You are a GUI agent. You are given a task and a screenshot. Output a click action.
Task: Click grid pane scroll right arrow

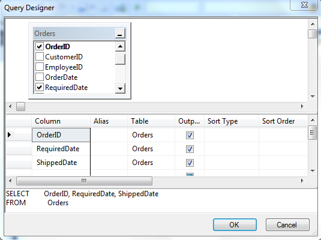[x=302, y=181]
